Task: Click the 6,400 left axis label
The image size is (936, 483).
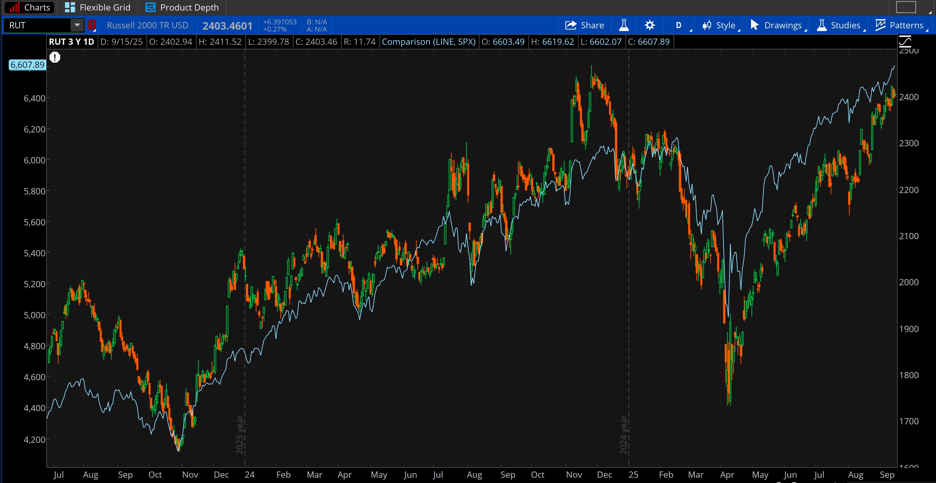Action: [35, 98]
